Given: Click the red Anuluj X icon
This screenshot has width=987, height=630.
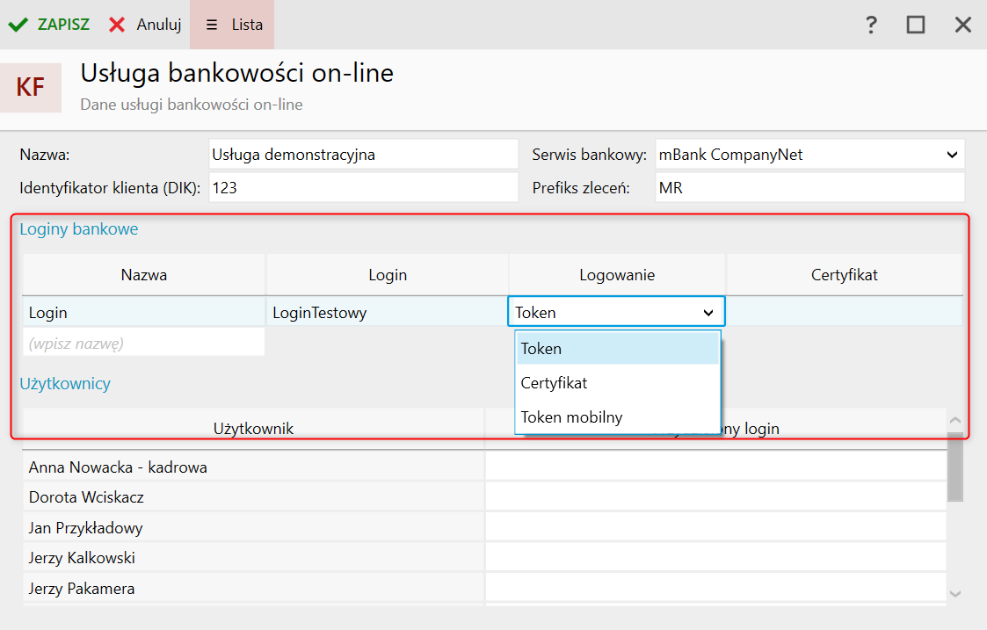Looking at the screenshot, I should pyautogui.click(x=117, y=25).
